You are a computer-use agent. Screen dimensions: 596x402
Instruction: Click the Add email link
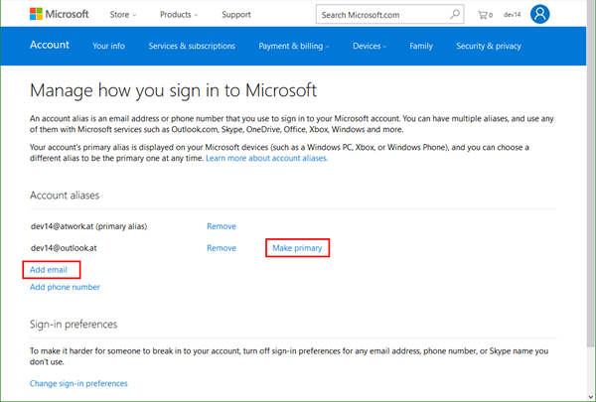51,269
